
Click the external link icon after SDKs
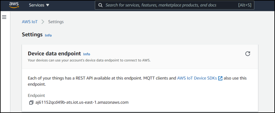pyautogui.click(x=220, y=78)
